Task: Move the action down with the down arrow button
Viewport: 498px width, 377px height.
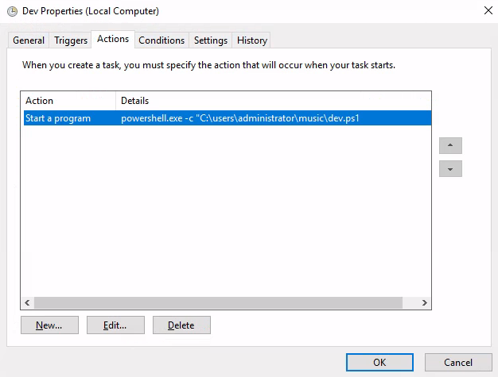Action: 450,169
